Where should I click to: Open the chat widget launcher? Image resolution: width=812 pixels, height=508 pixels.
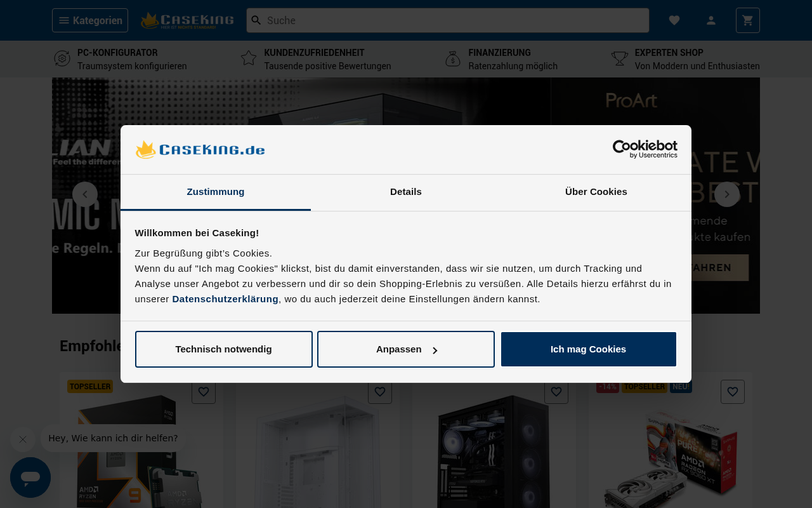tap(30, 478)
